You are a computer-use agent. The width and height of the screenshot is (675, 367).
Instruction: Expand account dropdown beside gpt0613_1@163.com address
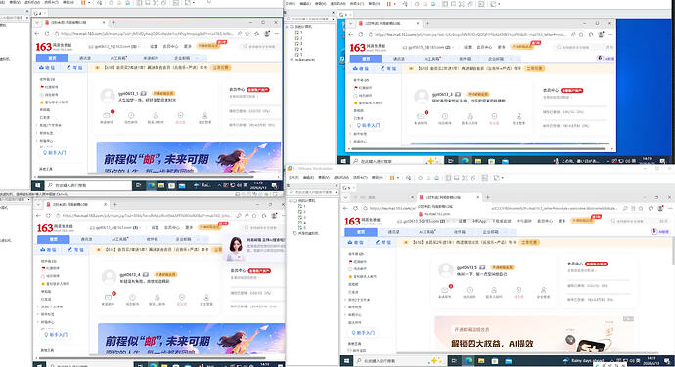point(138,46)
